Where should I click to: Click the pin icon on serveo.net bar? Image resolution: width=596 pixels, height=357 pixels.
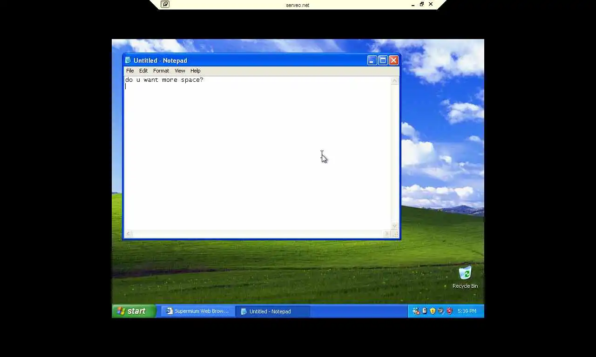coord(165,4)
